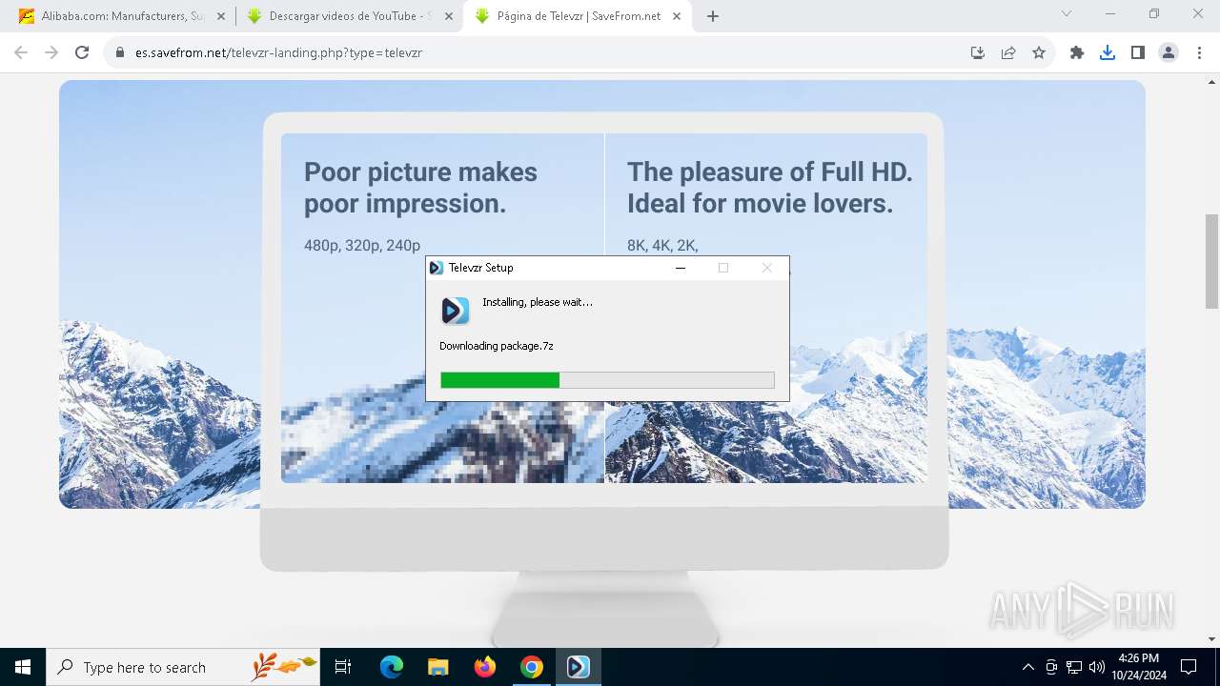Click the scrollbar down arrow
This screenshot has height=686, width=1220.
point(1211,639)
